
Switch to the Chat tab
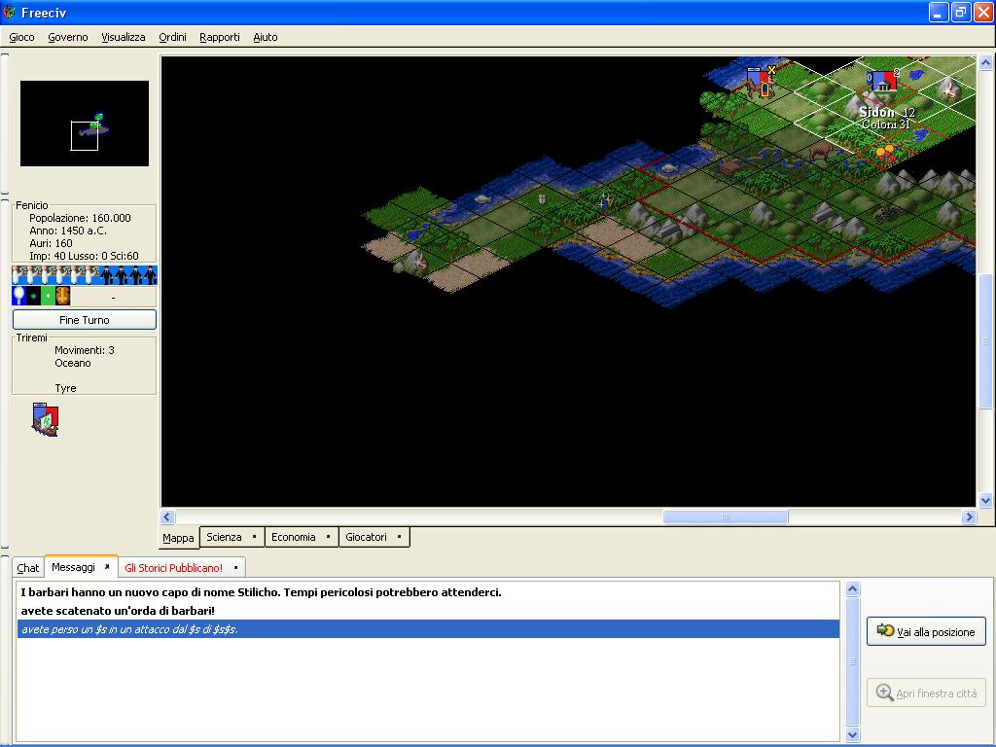tap(28, 568)
